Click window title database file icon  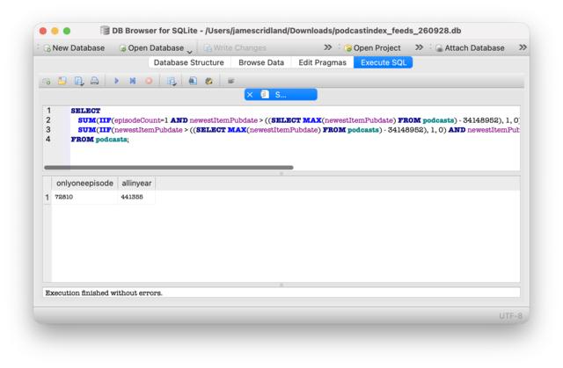tap(105, 31)
